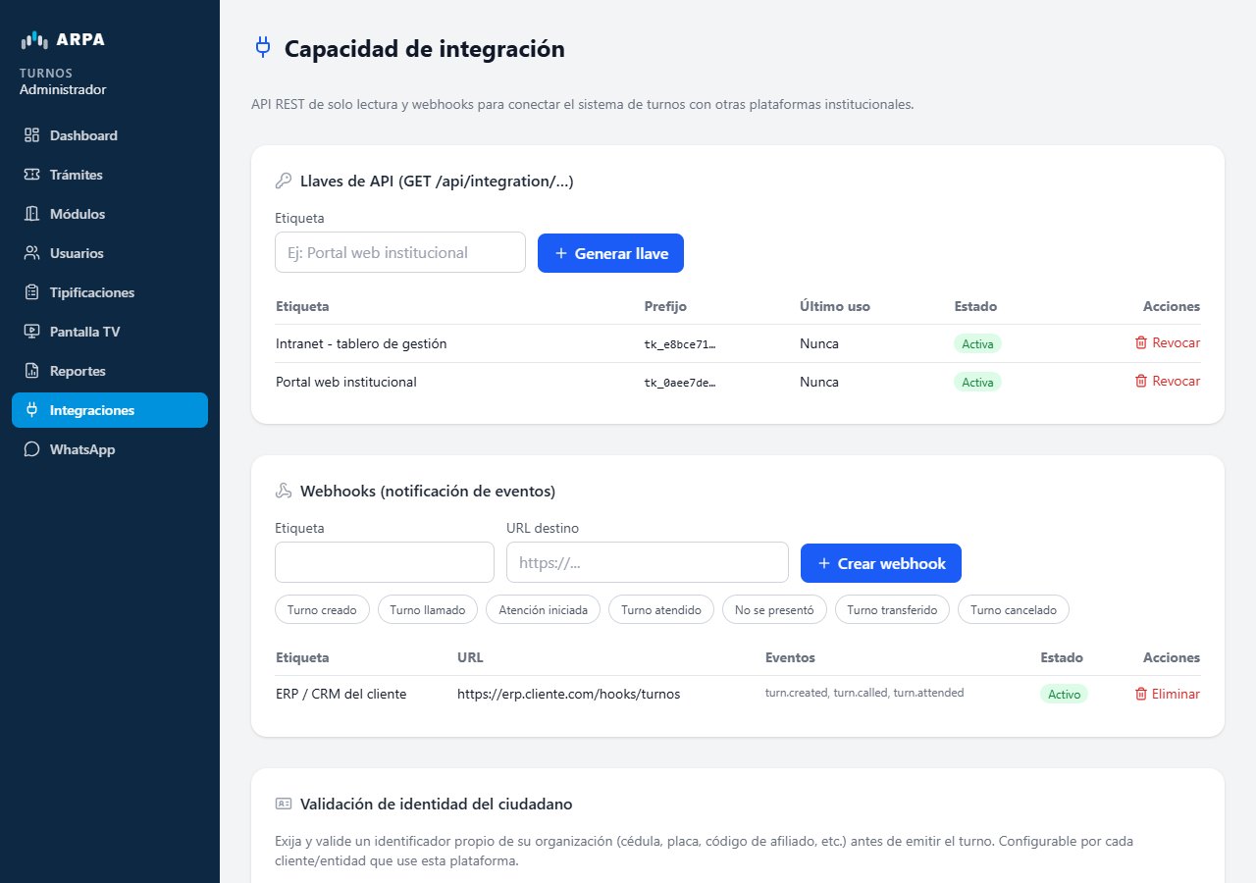Viewport: 1256px width, 883px height.
Task: Delete the ERP / CRM del cliente webhook
Action: 1167,694
